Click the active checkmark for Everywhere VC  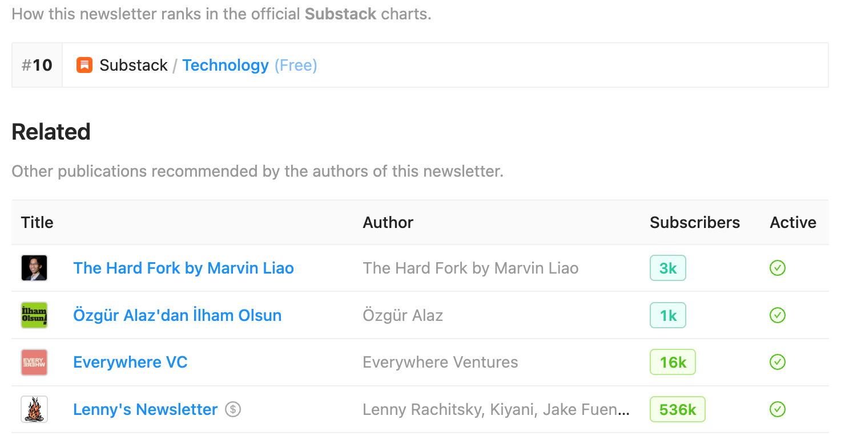tap(778, 362)
